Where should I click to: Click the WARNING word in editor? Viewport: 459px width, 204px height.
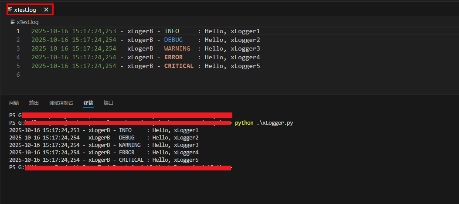177,48
